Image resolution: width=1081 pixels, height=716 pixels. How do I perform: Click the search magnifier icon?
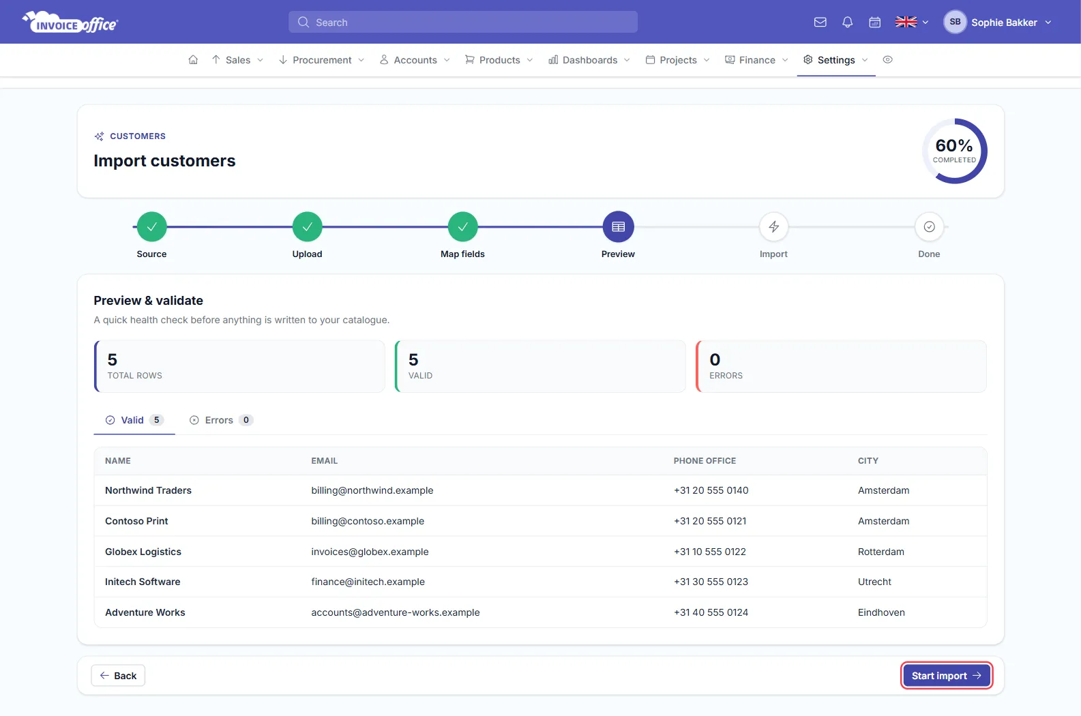point(303,22)
